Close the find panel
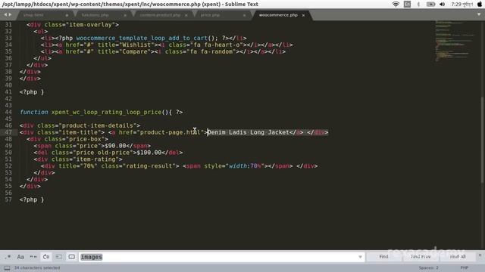The height and width of the screenshot is (272, 485). [480, 255]
